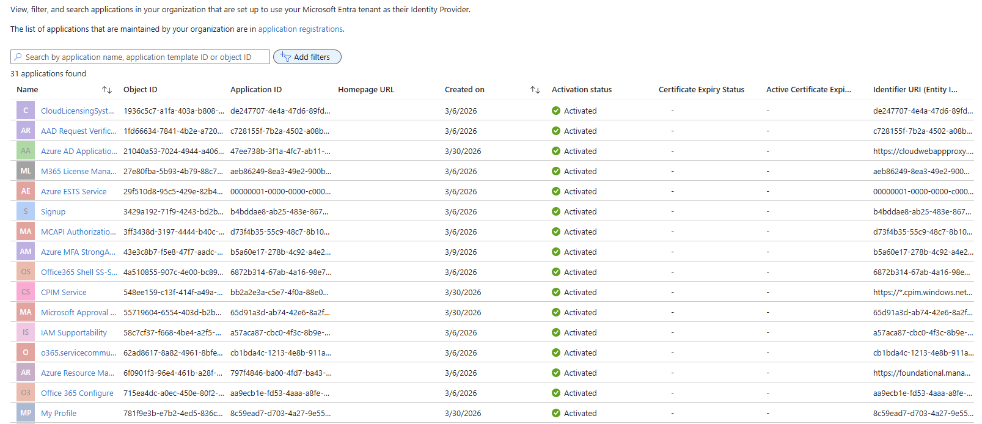Click the Azure ESTS Service 'AE' icon
The image size is (982, 424).
26,191
